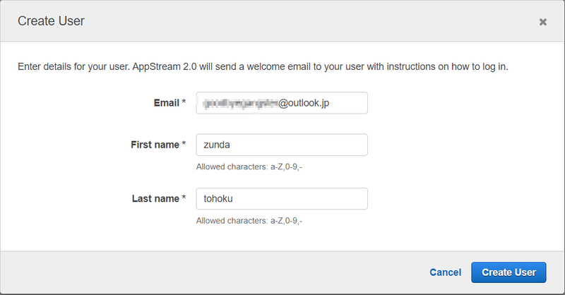Click the Create User dialog title

pos(51,21)
